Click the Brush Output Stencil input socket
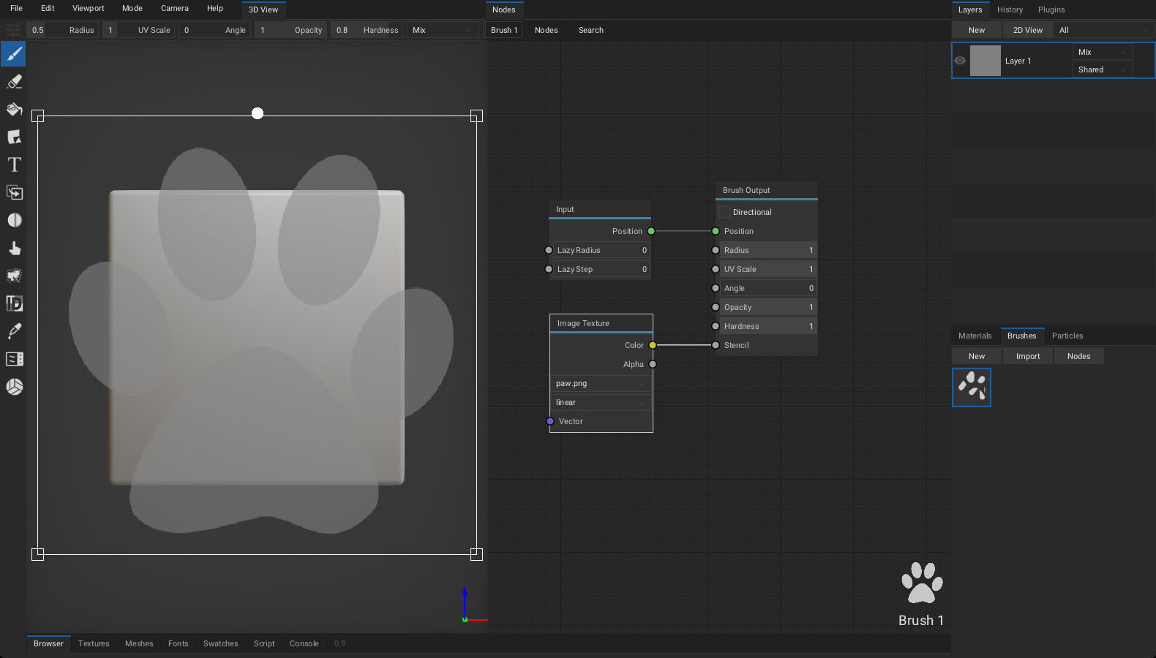Viewport: 1156px width, 658px height. tap(716, 345)
